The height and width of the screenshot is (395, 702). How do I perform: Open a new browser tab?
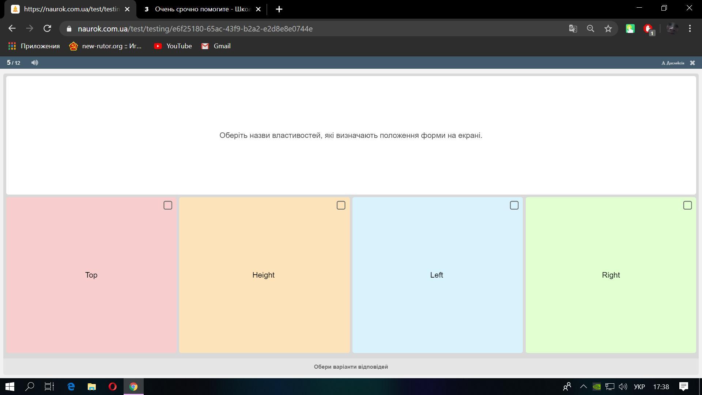tap(279, 9)
